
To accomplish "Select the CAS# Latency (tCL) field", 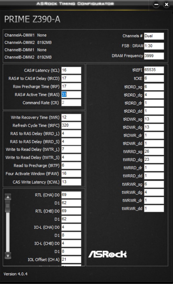I will (71, 70).
